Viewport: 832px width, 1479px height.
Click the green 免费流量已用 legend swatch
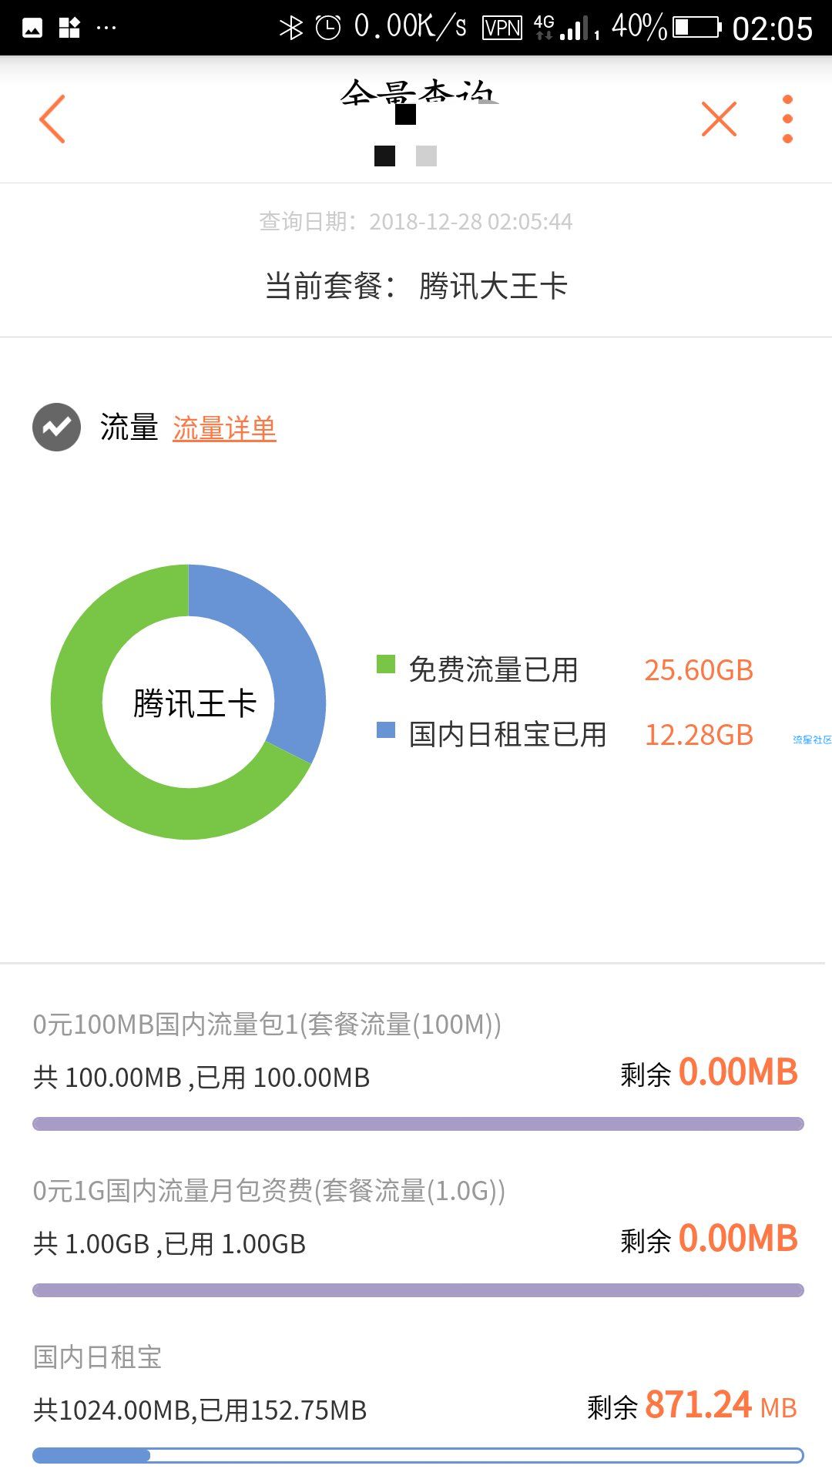(x=386, y=664)
